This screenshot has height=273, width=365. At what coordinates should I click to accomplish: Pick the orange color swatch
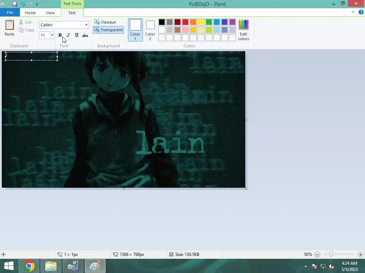[x=193, y=22]
